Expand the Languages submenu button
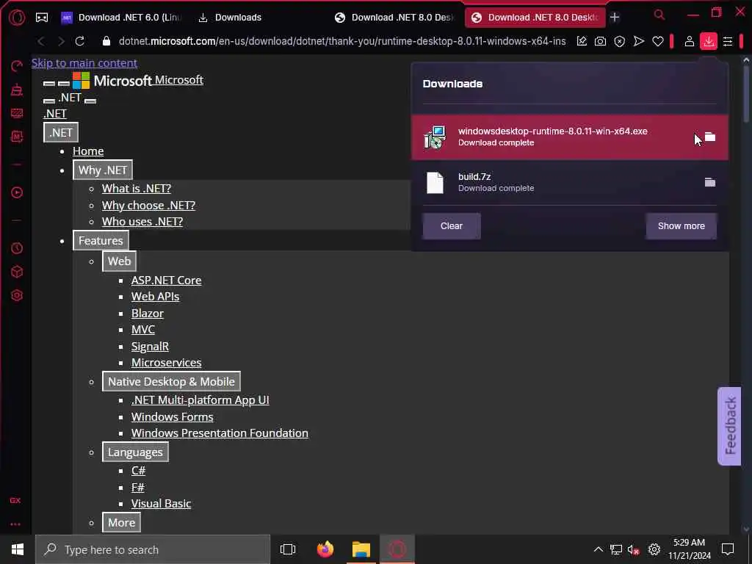752x564 pixels. point(135,452)
